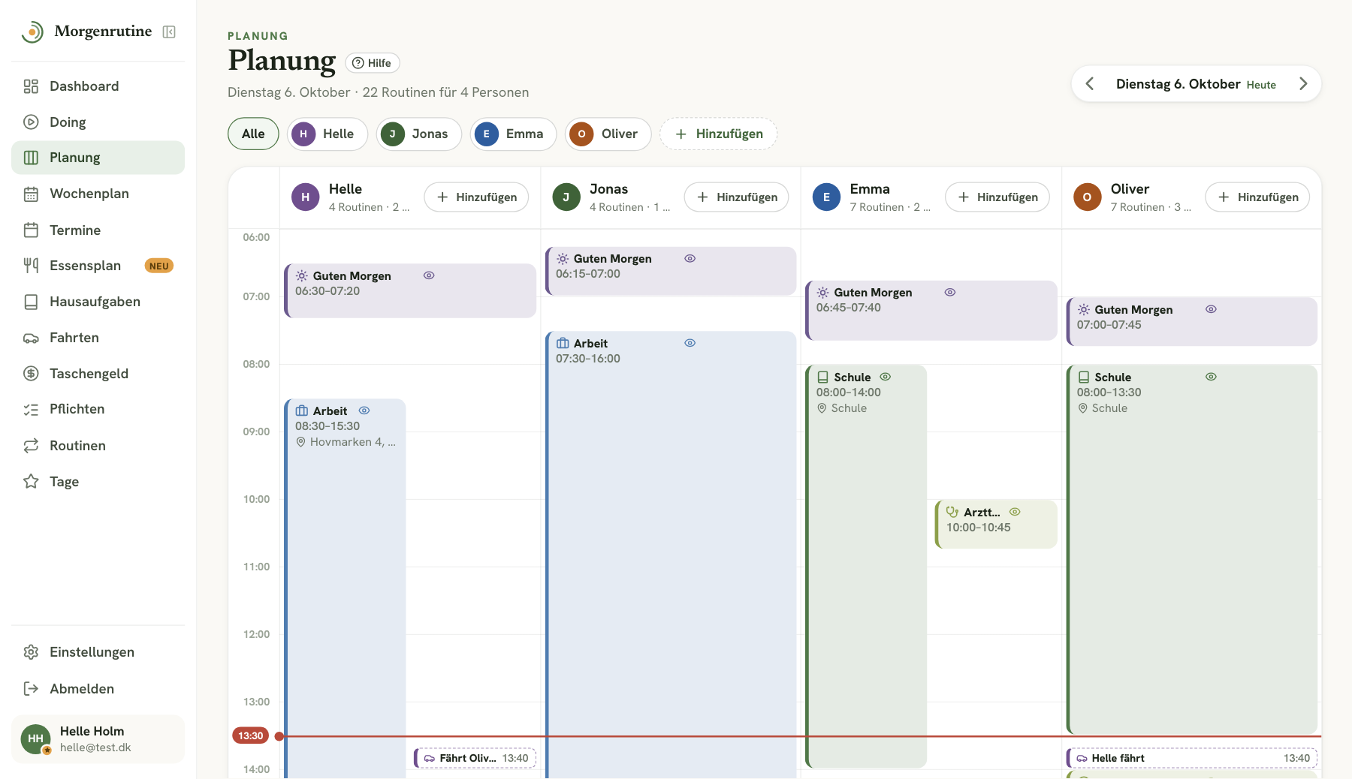Click Abmelden to log out
1352x779 pixels.
click(x=98, y=689)
